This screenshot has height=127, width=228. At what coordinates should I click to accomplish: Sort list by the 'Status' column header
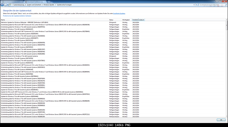point(111,20)
